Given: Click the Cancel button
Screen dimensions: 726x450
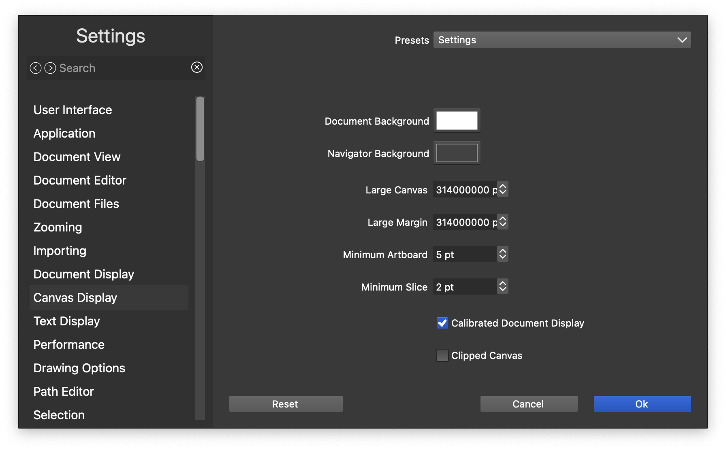Looking at the screenshot, I should (529, 404).
